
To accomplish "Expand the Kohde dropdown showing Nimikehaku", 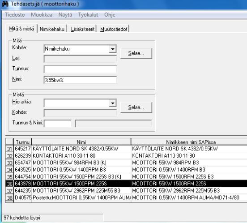I will point(113,49).
